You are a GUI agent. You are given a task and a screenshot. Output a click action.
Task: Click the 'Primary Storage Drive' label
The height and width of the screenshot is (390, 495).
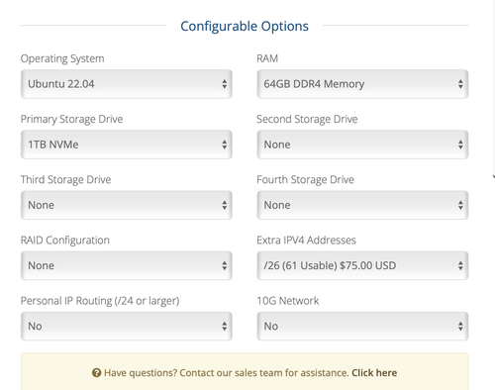[71, 119]
